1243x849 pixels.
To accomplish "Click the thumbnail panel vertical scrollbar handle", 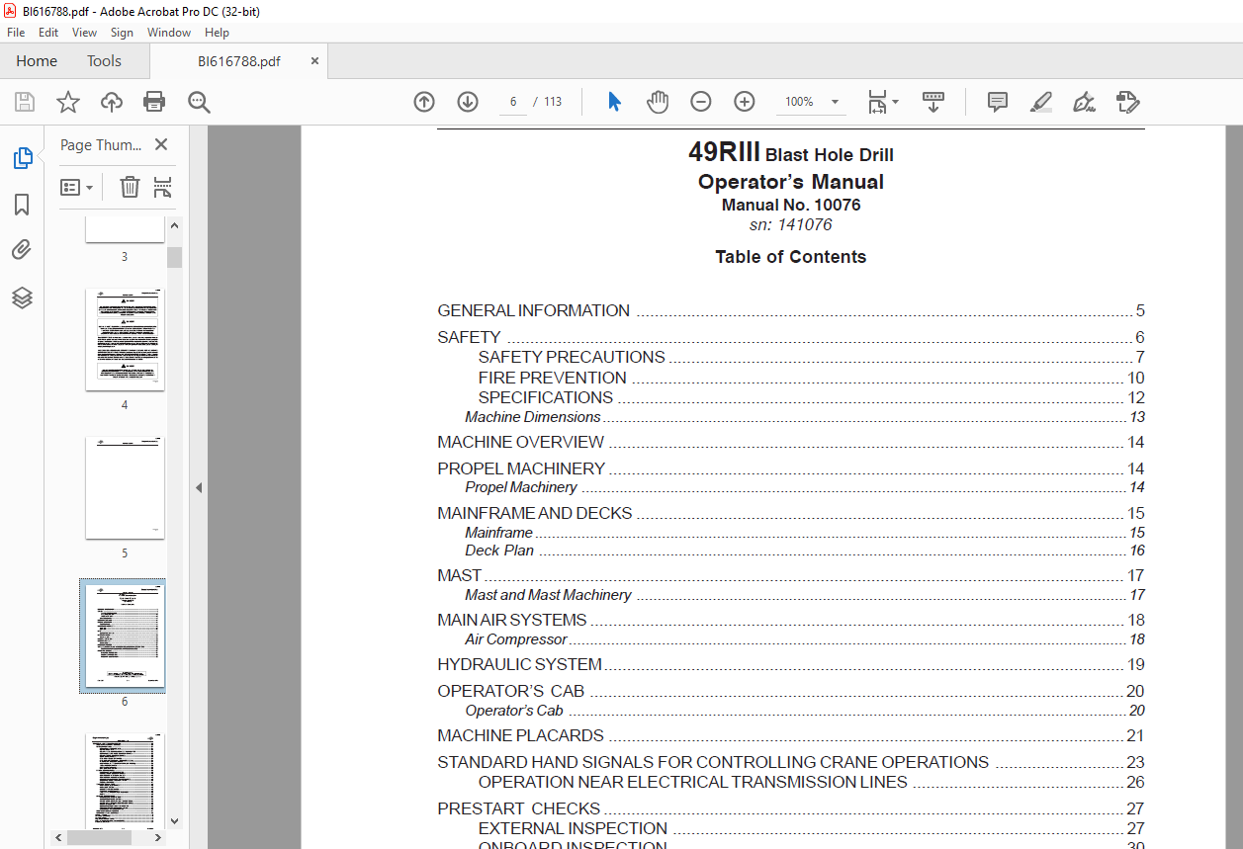I will tap(174, 257).
